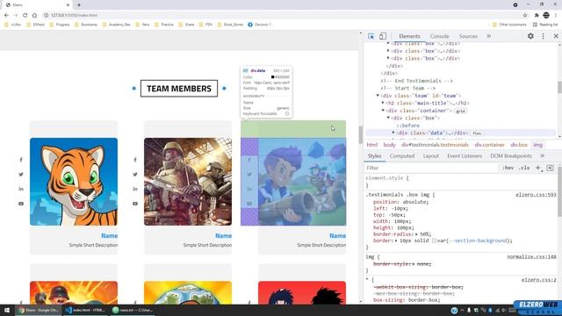This screenshot has width=562, height=316.
Task: Select the Start Team comment line
Action: 408,88
